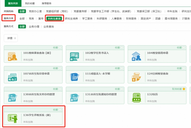Filter service mode by 业务办理
Viewport: 191px width, 128px height.
click(34, 27)
